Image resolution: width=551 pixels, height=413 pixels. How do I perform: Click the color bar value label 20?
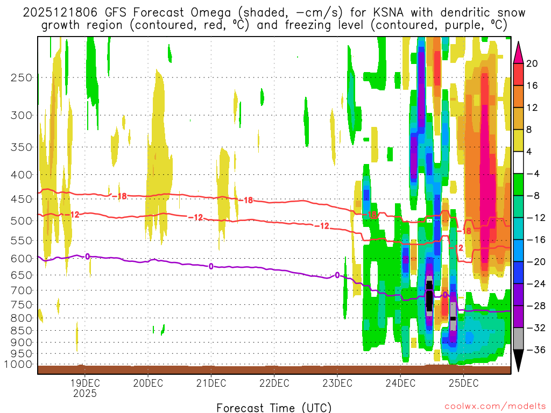tap(532, 63)
